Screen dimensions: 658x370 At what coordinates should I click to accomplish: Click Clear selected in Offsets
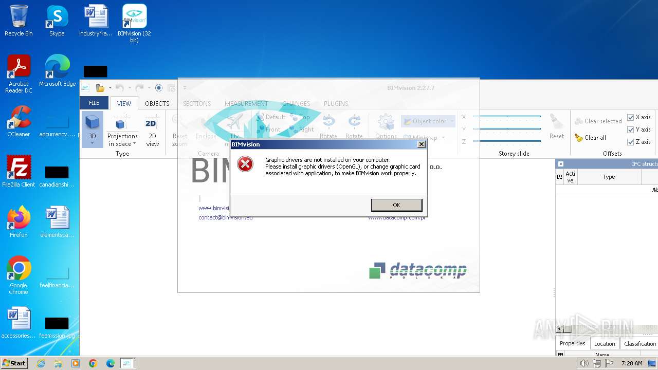(598, 121)
